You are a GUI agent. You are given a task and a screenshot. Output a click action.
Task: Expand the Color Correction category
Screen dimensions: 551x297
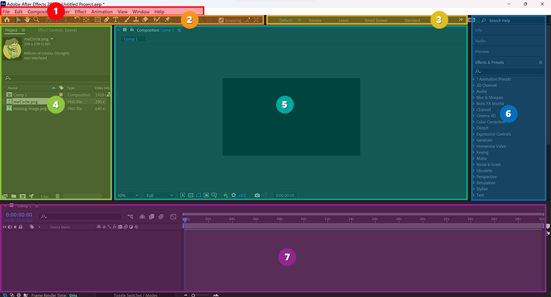click(x=474, y=122)
